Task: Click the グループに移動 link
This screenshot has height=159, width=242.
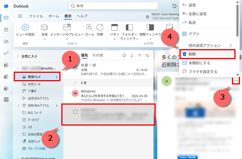Action: 36,149
